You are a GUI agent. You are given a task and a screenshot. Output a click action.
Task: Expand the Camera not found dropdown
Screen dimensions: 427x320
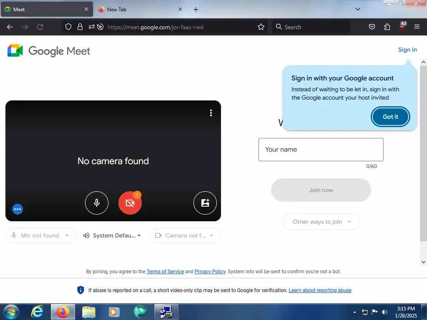(185, 235)
